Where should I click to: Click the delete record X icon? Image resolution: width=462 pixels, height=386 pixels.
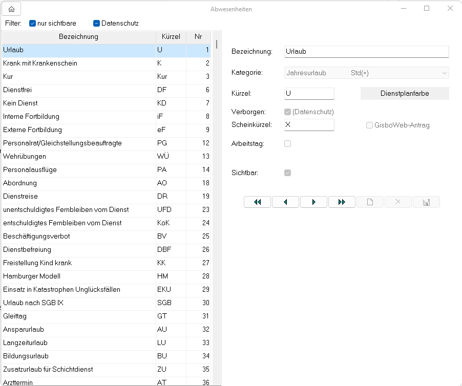[398, 202]
